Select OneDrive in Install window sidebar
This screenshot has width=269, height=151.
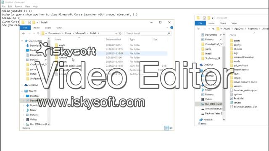point(33,85)
